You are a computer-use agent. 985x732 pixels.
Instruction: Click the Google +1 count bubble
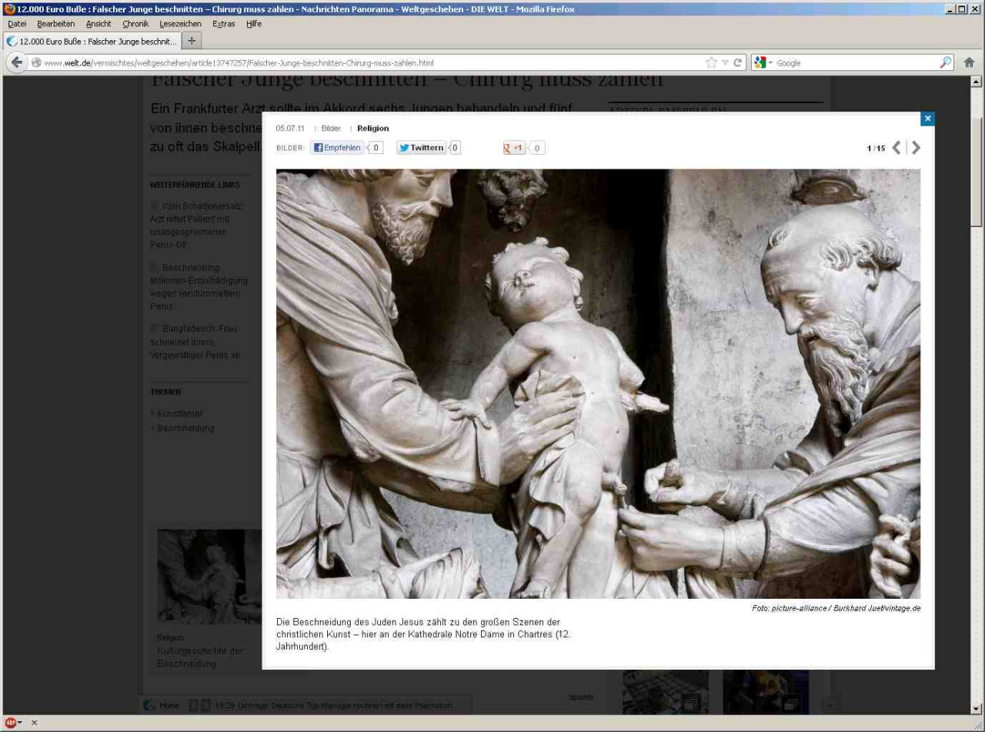(537, 148)
